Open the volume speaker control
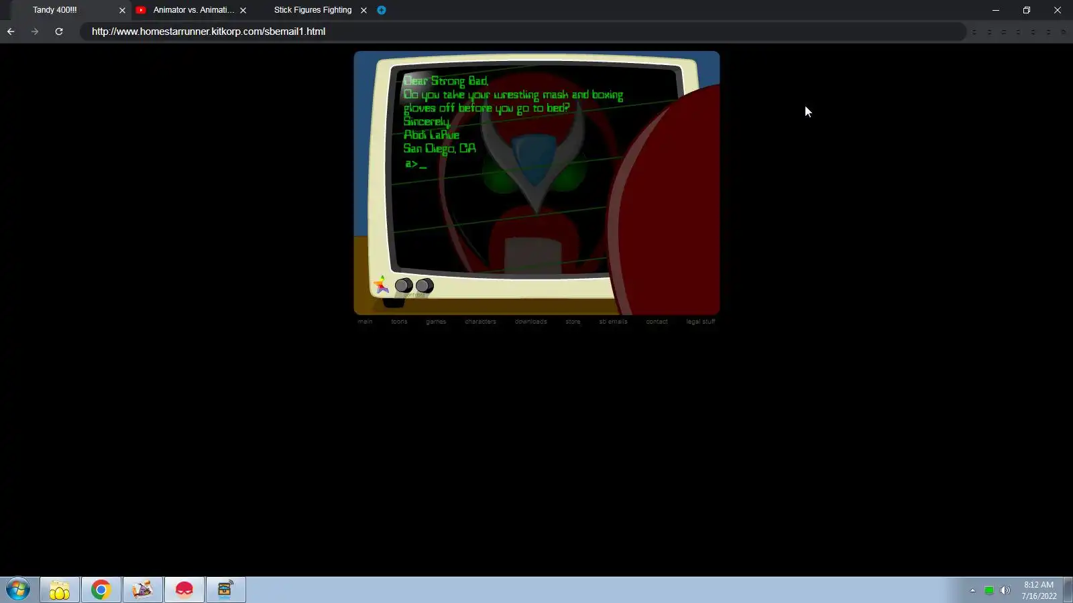The height and width of the screenshot is (603, 1073). pos(1005,590)
